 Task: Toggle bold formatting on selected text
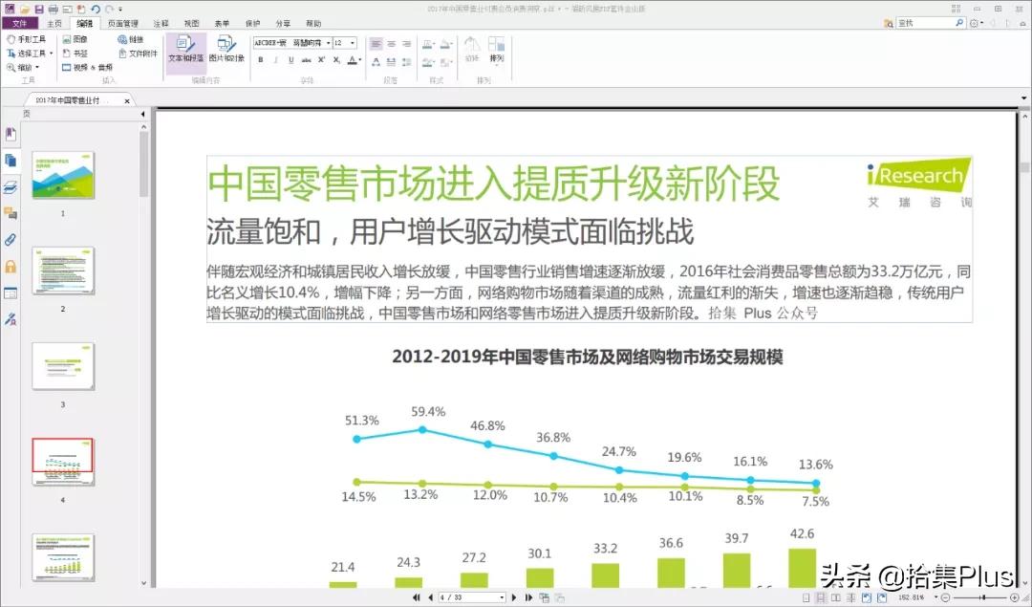[x=260, y=59]
